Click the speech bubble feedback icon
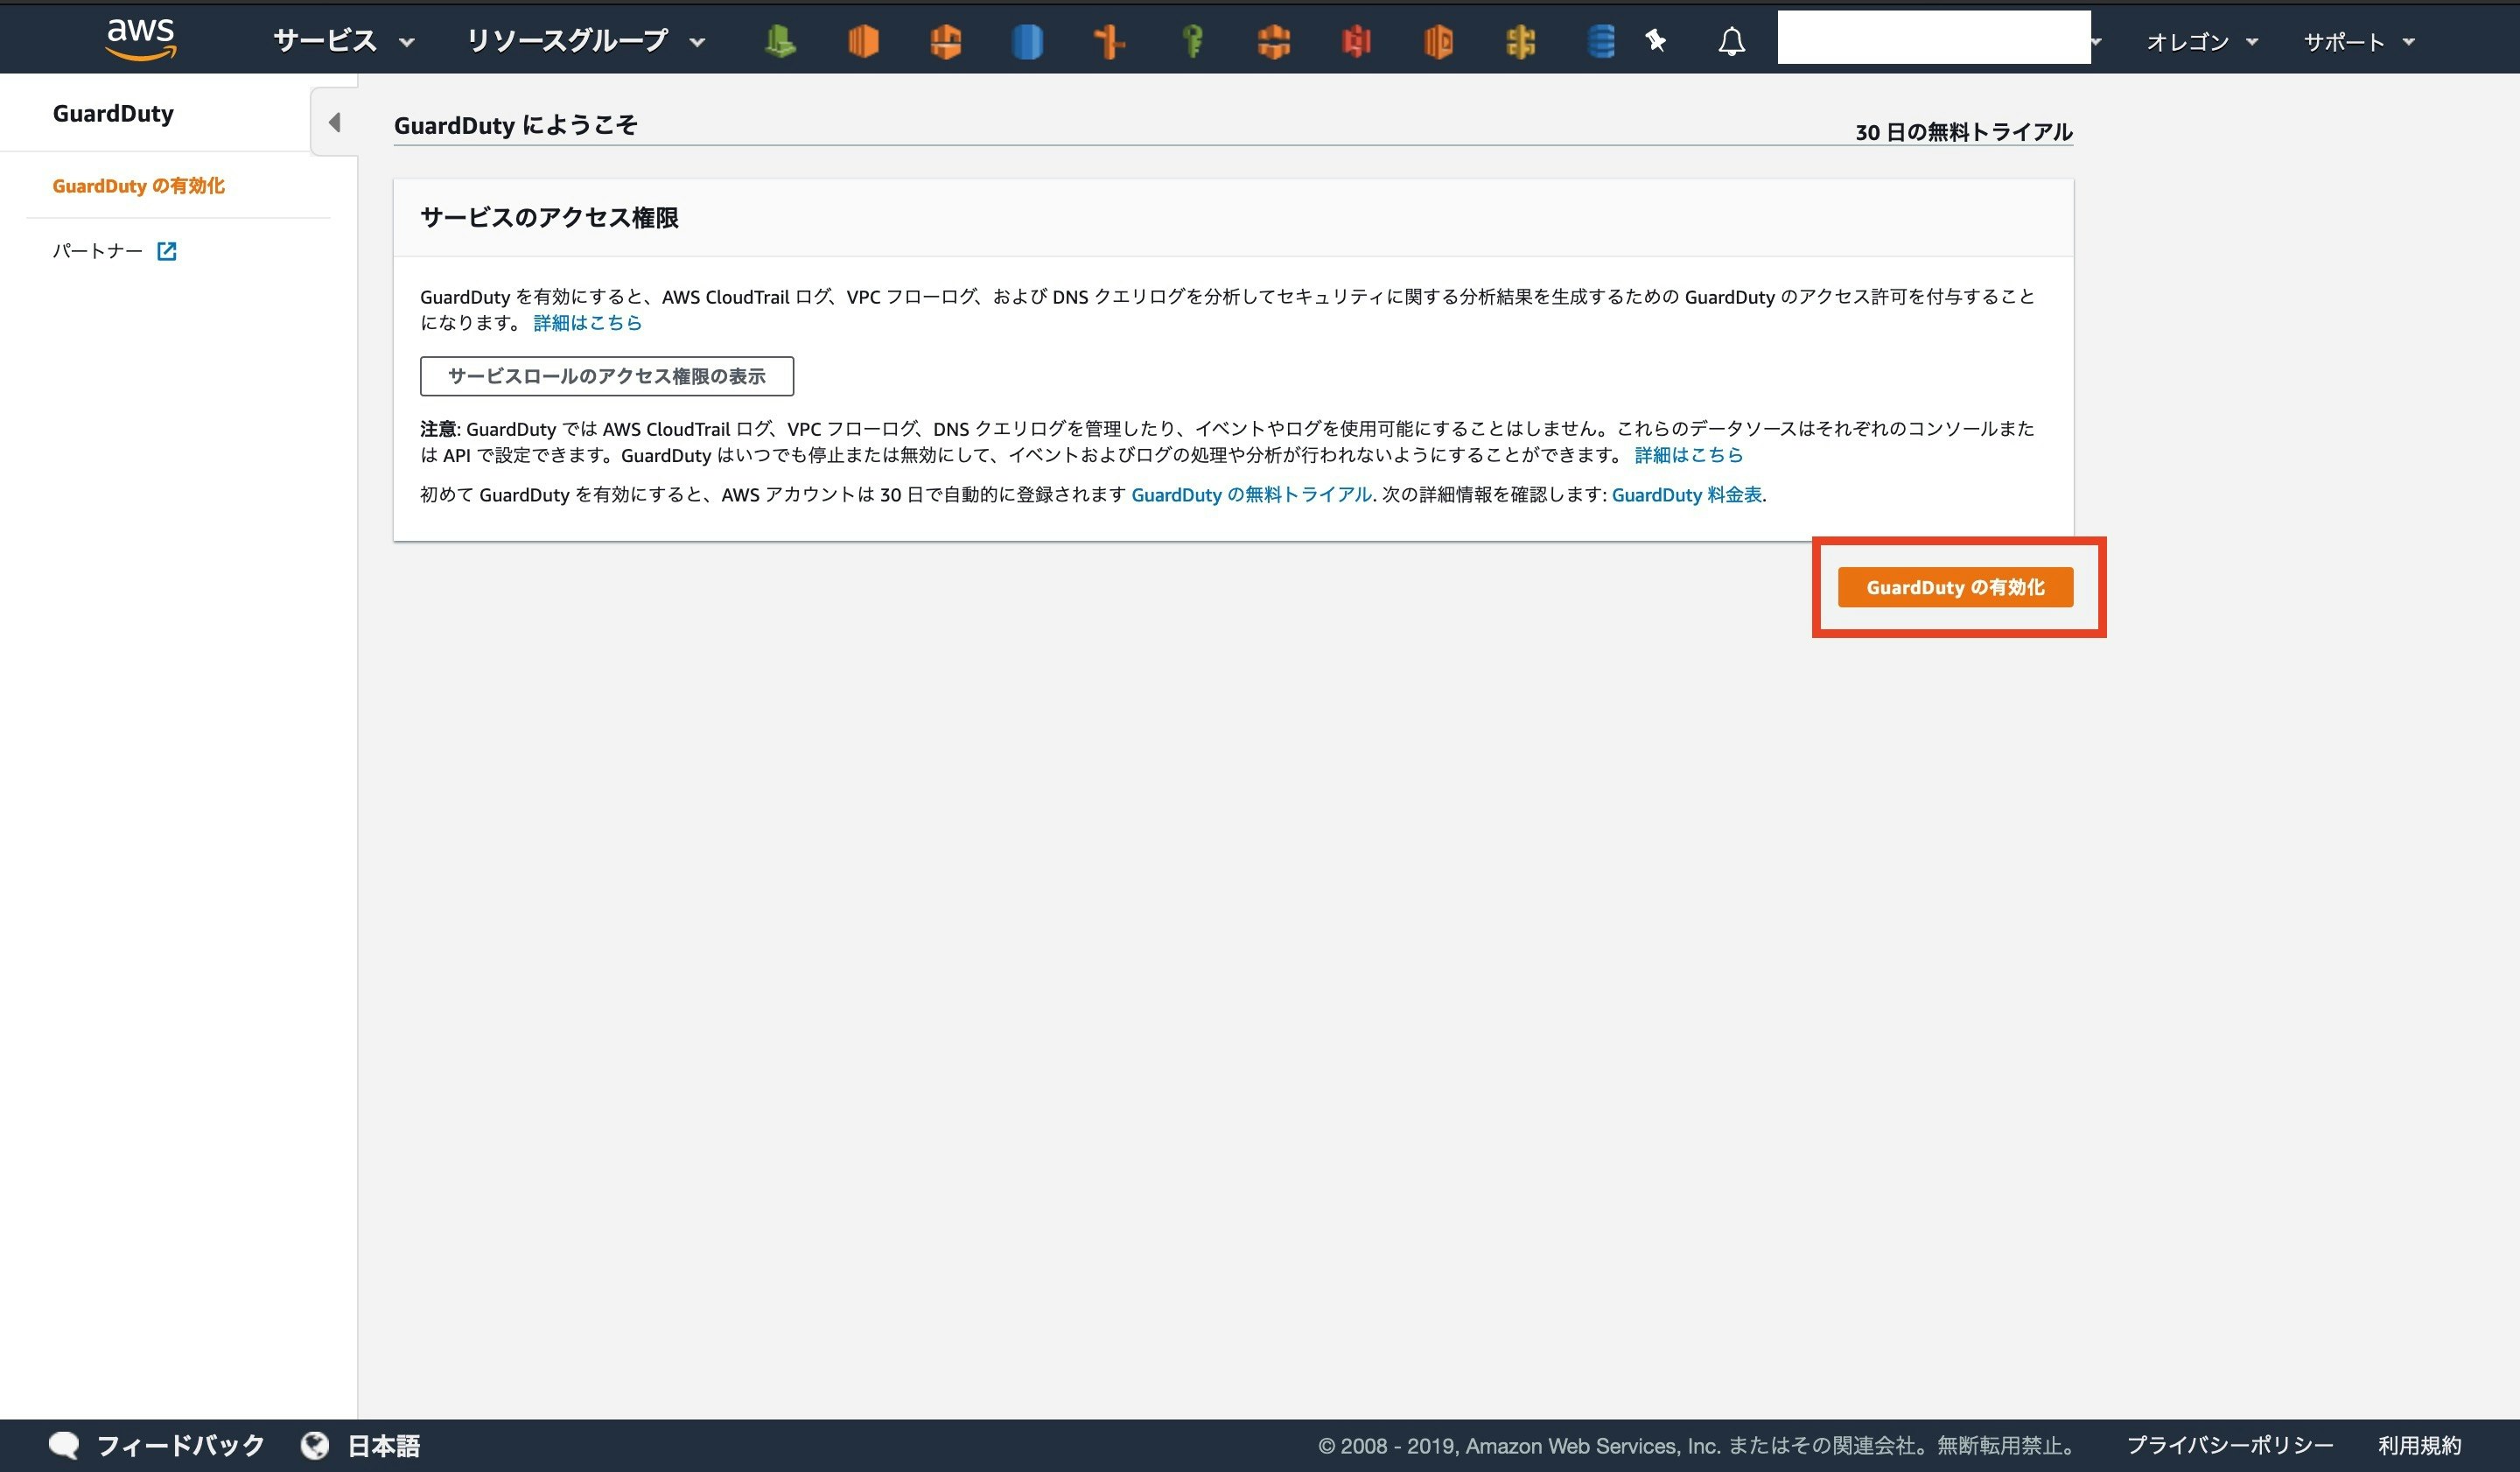Viewport: 2520px width, 1472px height. pos(64,1445)
